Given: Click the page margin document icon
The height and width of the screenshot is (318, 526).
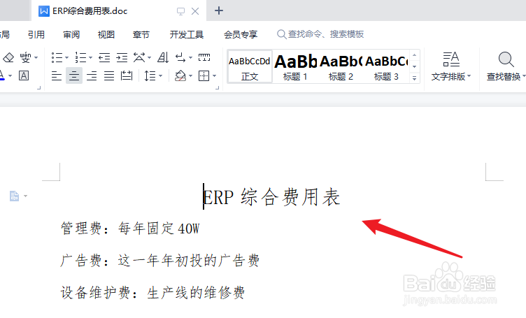Looking at the screenshot, I should tap(14, 196).
